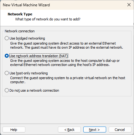Pick the Do not use a network connection radio button
The height and width of the screenshot is (135, 134).
tap(7, 90)
